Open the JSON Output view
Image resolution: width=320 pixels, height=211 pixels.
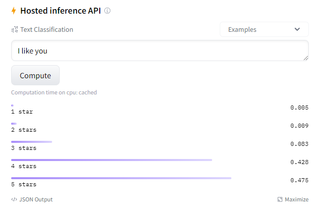35,199
